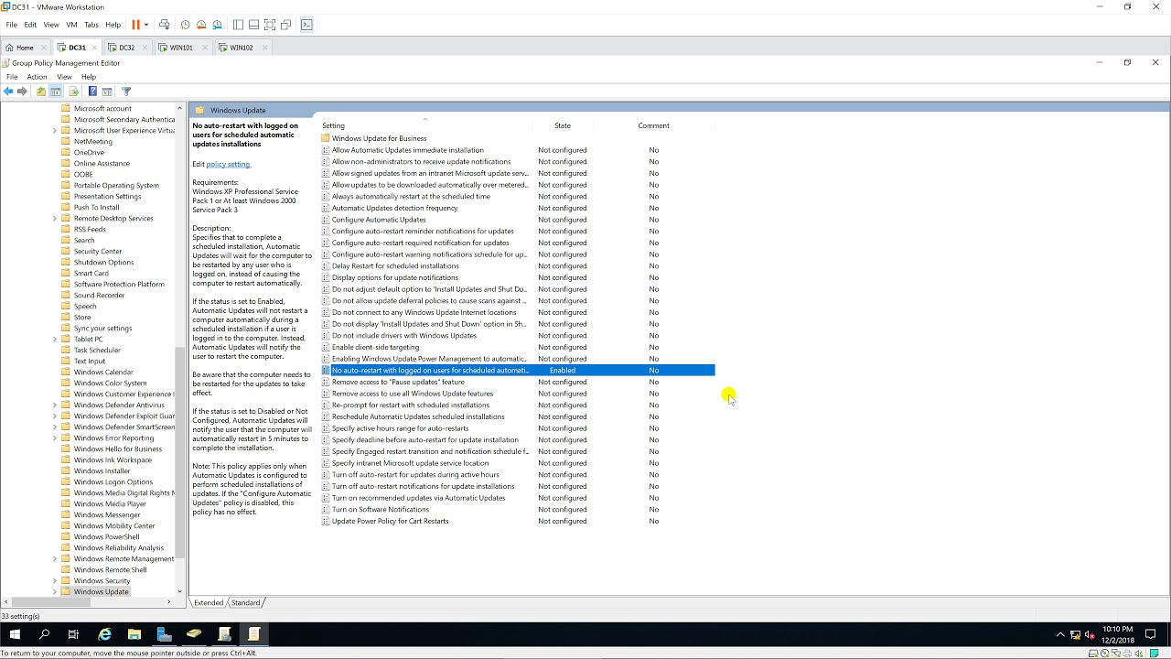Take a snapshot of the virtual machine
1171x659 pixels.
pyautogui.click(x=185, y=25)
